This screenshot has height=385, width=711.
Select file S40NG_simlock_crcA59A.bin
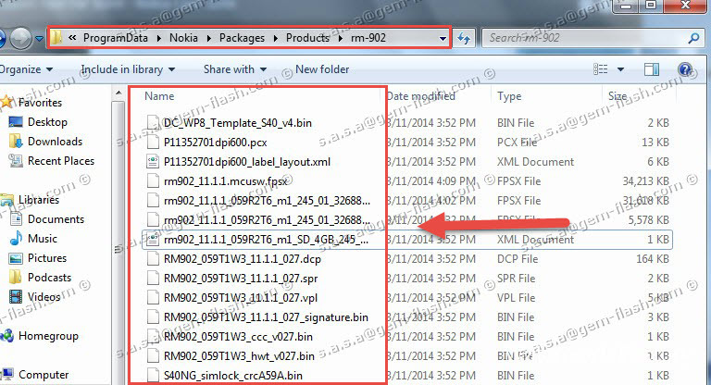[x=233, y=376]
